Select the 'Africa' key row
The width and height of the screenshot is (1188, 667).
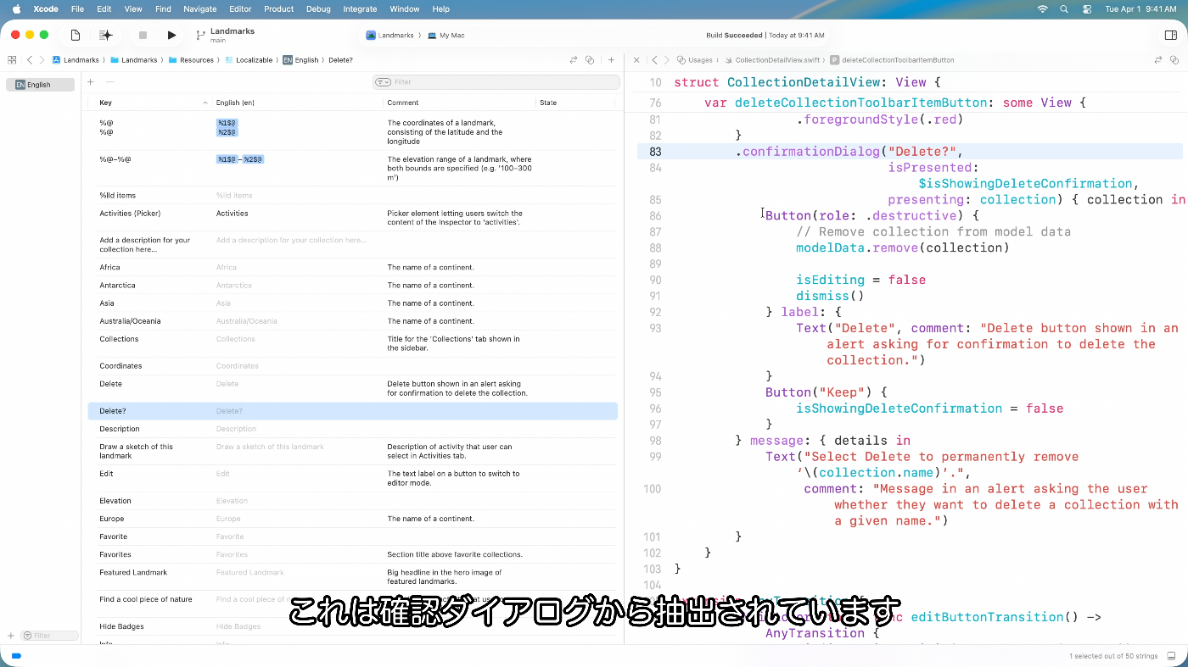click(353, 268)
